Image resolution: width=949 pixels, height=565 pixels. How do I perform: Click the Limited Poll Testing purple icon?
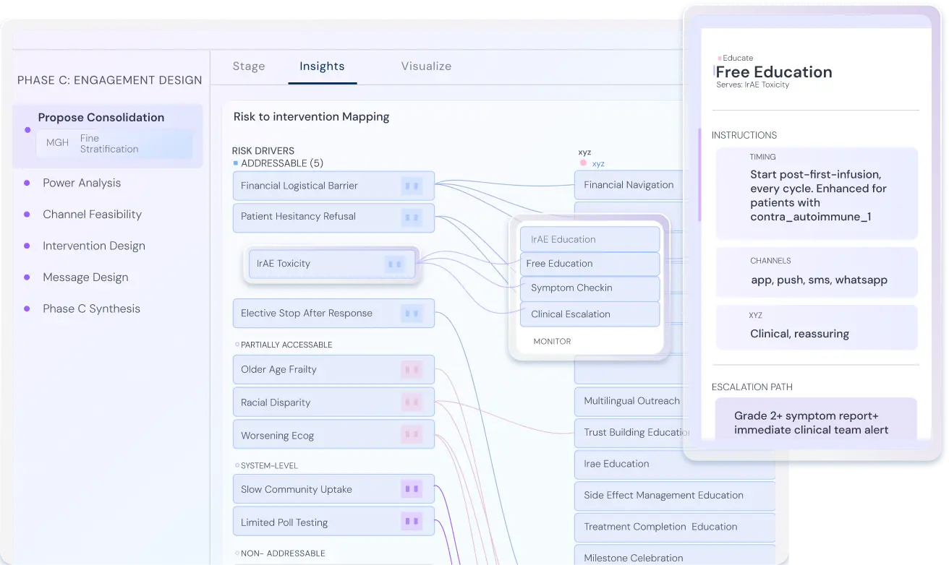pos(412,521)
